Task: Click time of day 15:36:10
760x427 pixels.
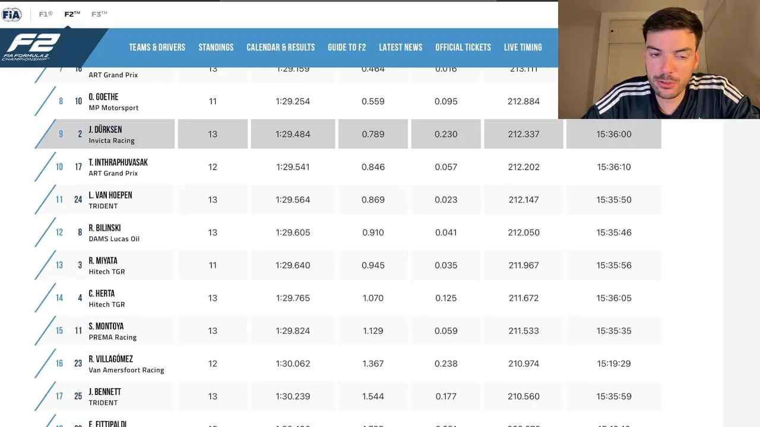Action: tap(614, 167)
